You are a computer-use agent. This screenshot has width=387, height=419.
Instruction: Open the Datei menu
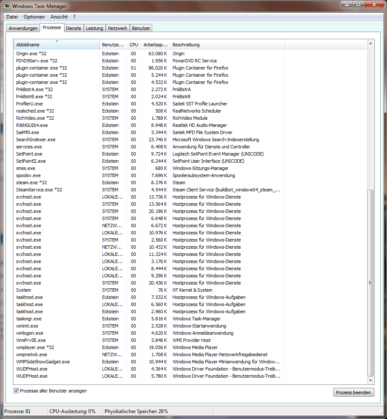[12, 16]
